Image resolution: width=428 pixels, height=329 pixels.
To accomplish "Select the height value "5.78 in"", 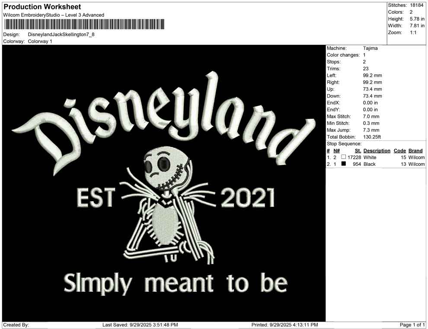I will (x=417, y=19).
